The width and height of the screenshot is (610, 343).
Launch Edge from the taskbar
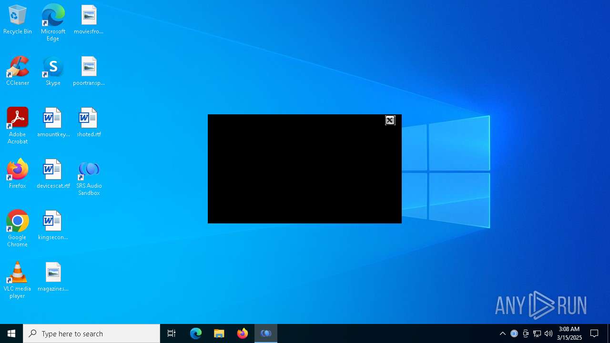[196, 333]
